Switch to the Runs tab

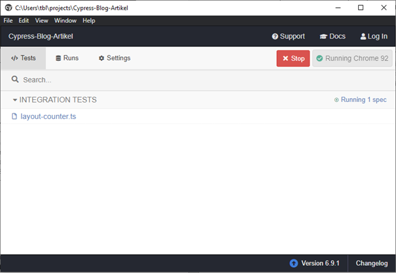click(67, 58)
